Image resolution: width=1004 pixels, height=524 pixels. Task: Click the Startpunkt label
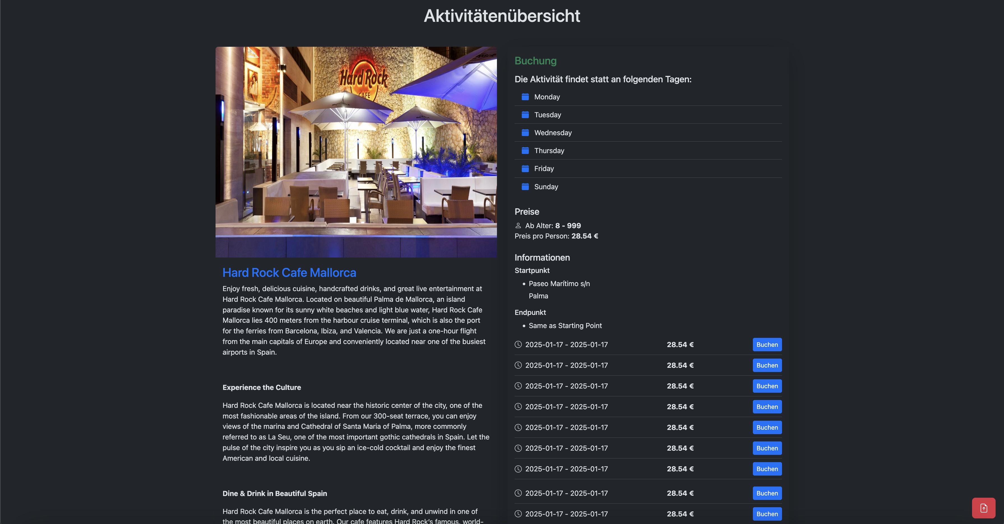coord(532,270)
